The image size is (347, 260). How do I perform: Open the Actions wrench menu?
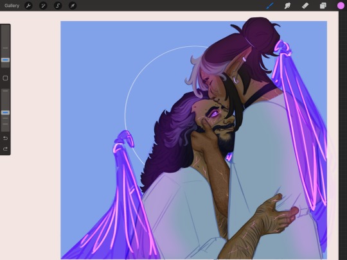(28, 6)
